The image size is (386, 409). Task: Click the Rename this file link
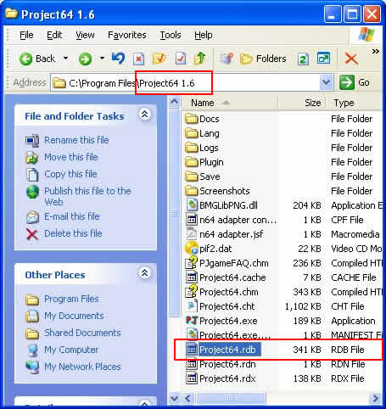pyautogui.click(x=76, y=140)
